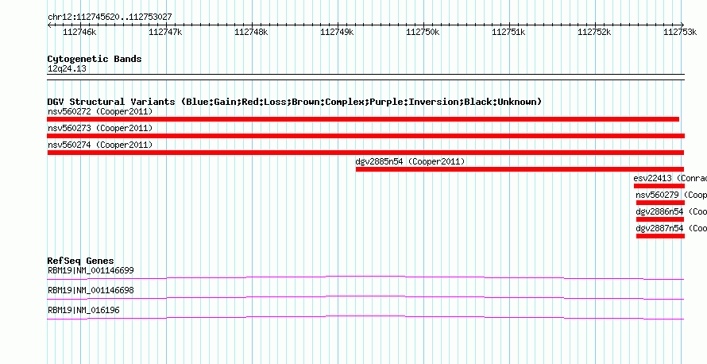This screenshot has height=364, width=707.
Task: Click the right arrowhead of the ruler
Action: click(682, 25)
